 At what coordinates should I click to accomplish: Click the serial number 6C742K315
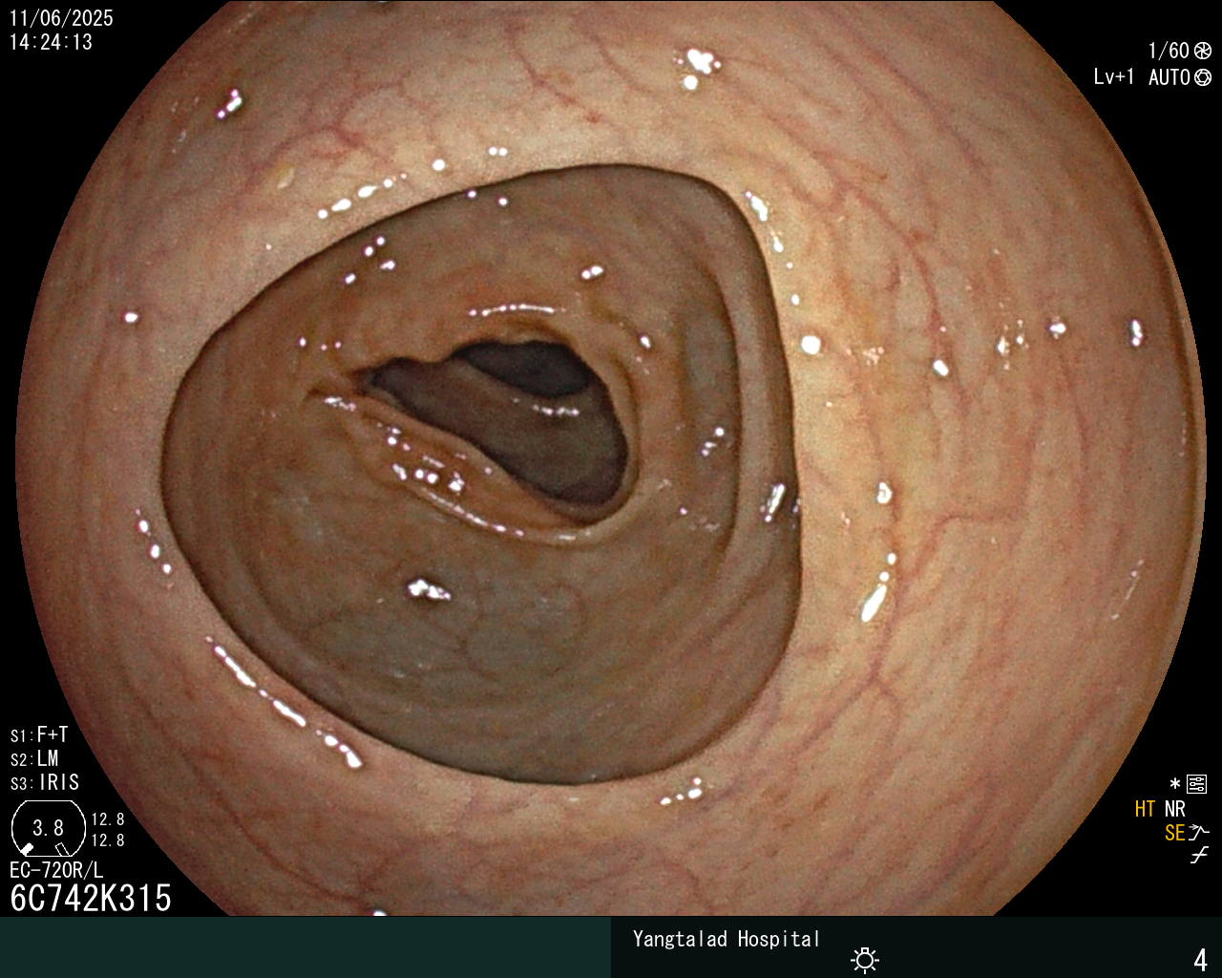91,898
